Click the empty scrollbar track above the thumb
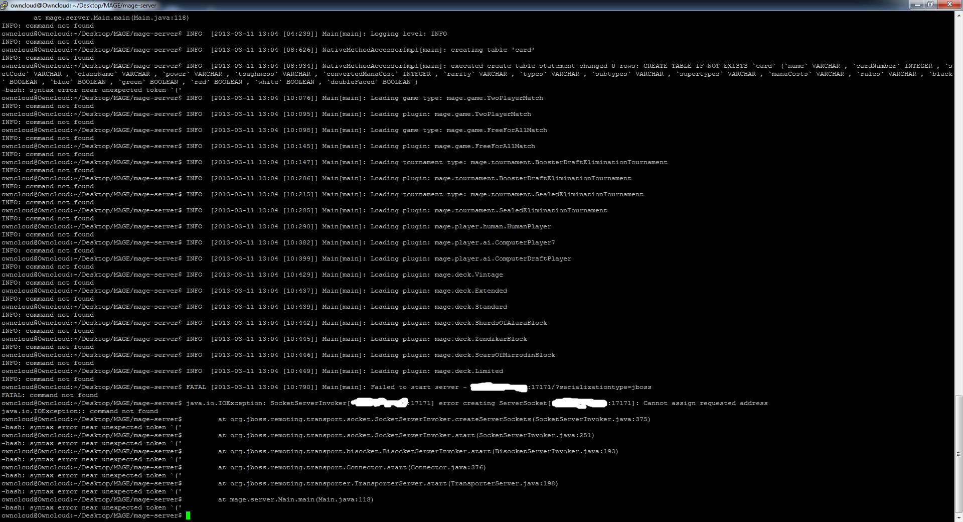 click(x=958, y=201)
